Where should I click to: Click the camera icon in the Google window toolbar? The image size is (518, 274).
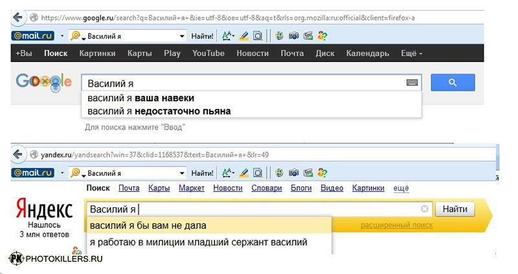point(294,36)
